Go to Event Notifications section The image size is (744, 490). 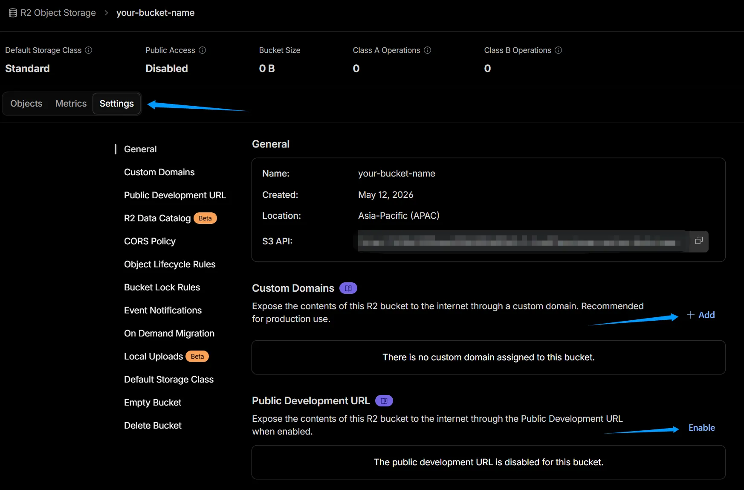[163, 310]
